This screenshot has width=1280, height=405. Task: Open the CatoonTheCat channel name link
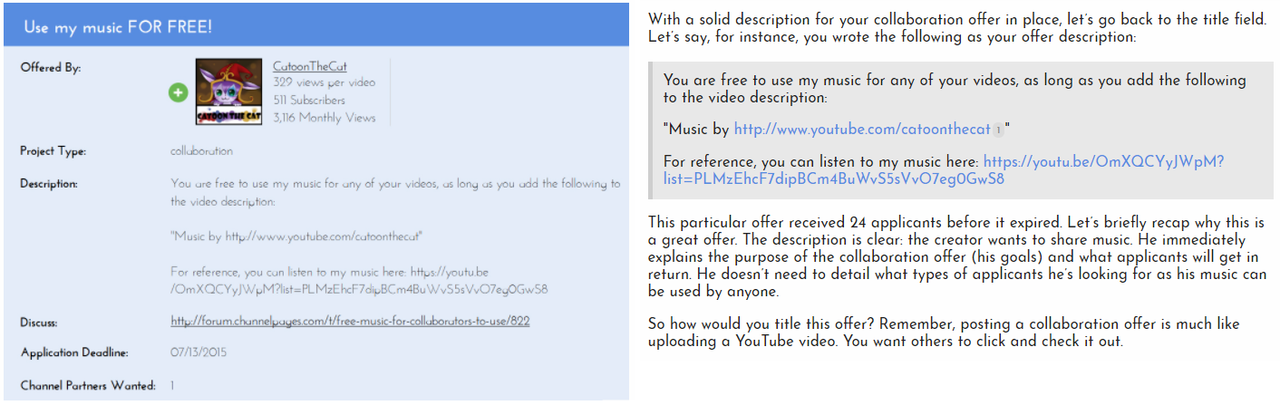point(310,66)
